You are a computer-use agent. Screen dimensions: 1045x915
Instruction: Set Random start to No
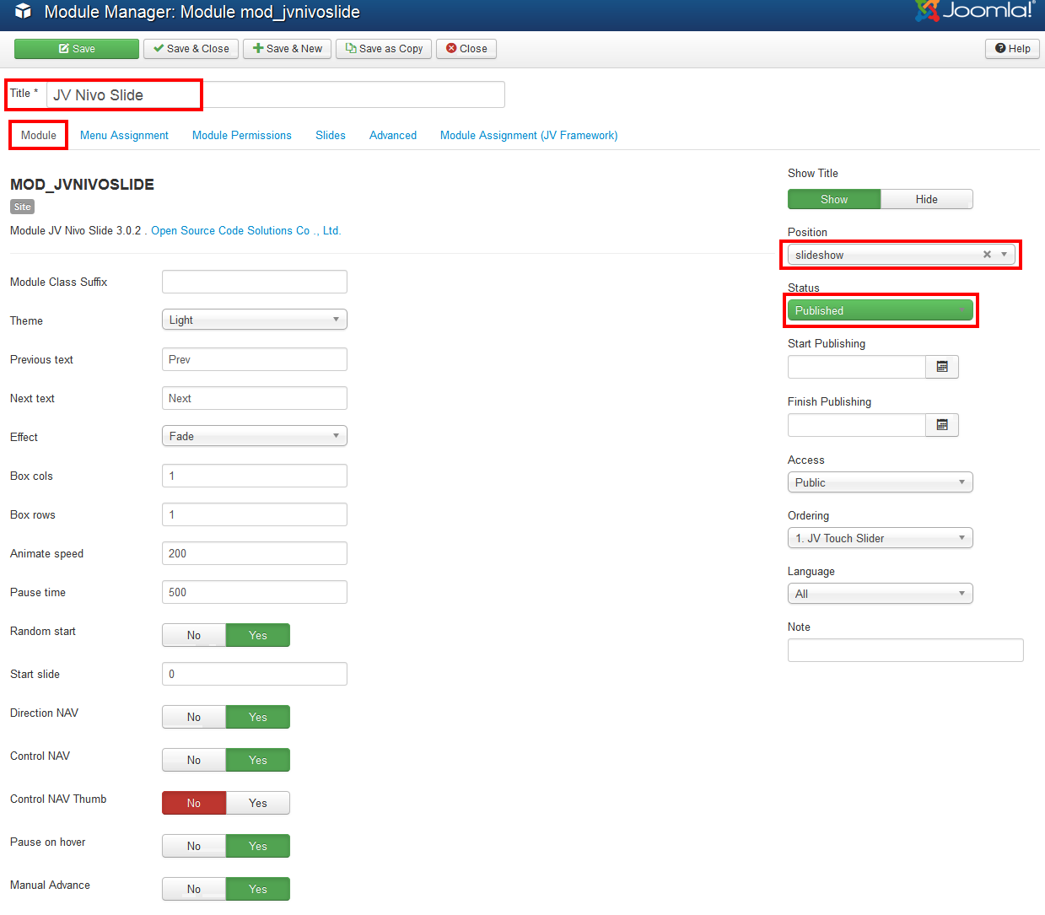pyautogui.click(x=194, y=635)
